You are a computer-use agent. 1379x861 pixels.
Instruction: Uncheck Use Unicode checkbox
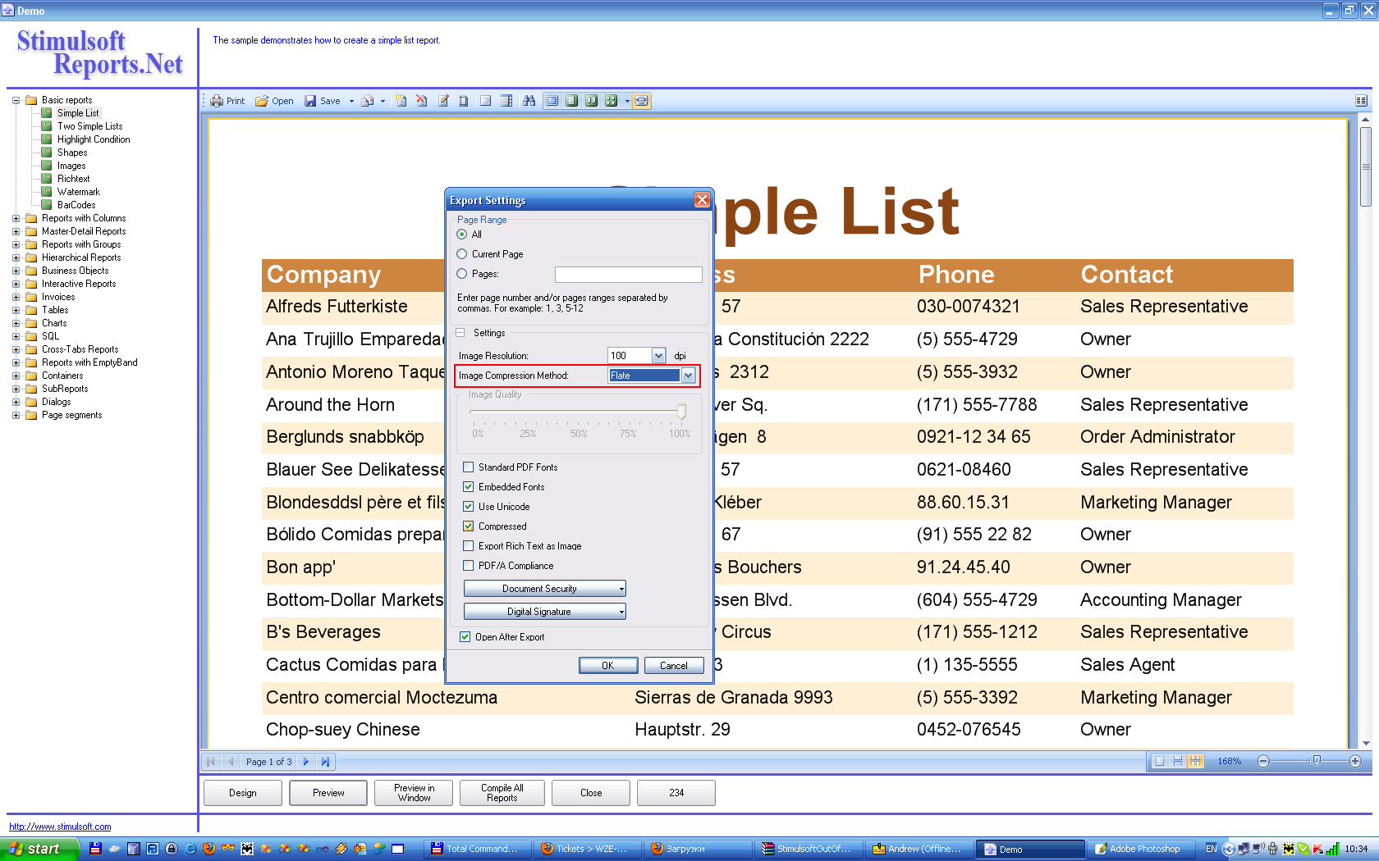coord(469,507)
